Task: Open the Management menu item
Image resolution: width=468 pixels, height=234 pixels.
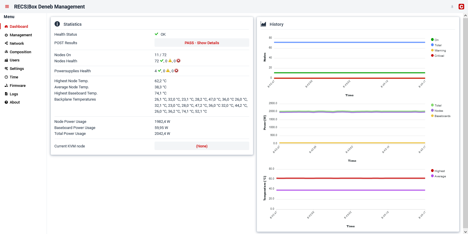Action: 21,35
